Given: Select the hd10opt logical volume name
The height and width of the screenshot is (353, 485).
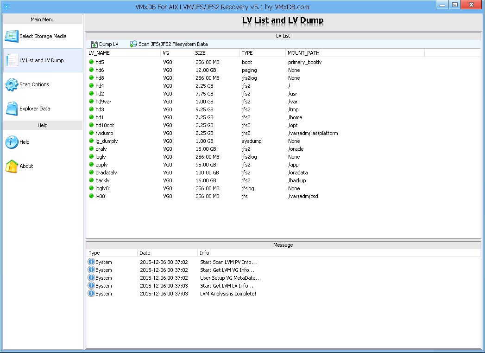Looking at the screenshot, I should (105, 125).
